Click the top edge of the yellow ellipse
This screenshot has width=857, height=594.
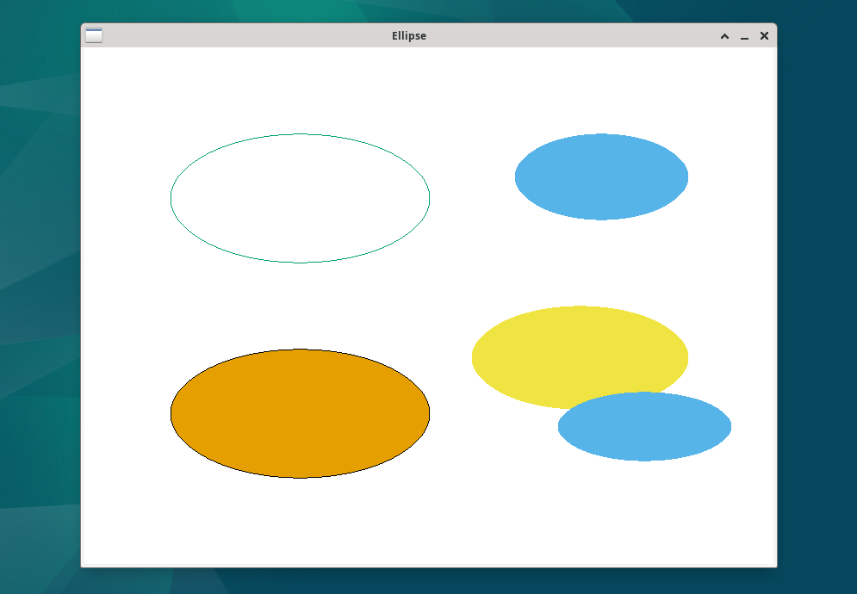[580, 306]
